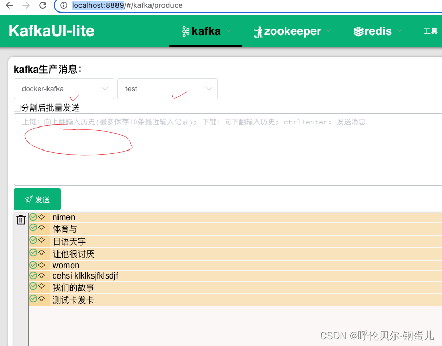
Task: Click the KafkaUI-lite logo title
Action: 52,31
